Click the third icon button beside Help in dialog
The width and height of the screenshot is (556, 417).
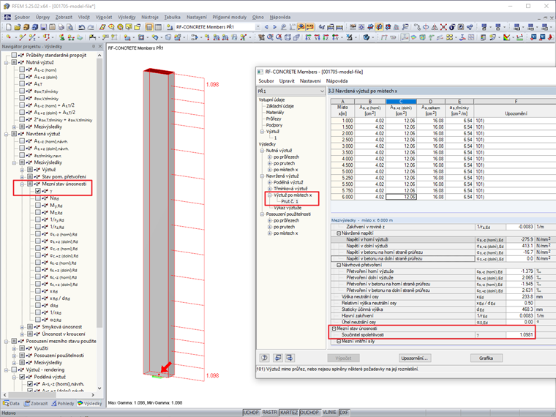[x=290, y=358]
